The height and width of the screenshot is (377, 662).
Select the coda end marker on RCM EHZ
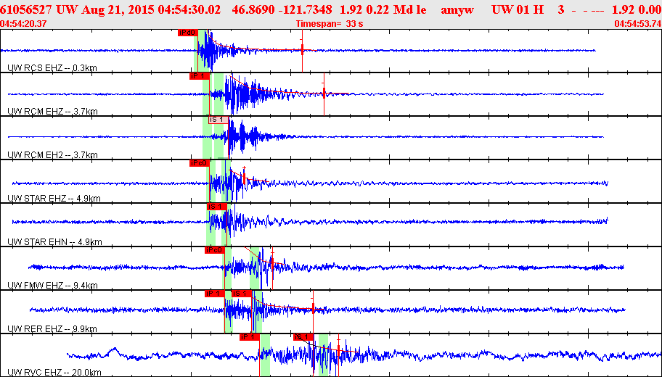click(x=324, y=94)
